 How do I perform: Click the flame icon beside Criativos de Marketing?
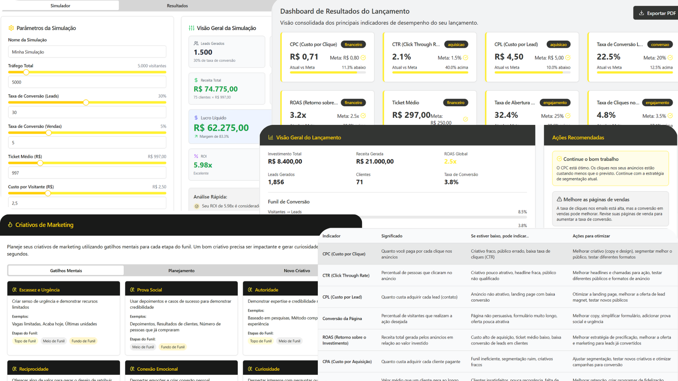click(10, 225)
